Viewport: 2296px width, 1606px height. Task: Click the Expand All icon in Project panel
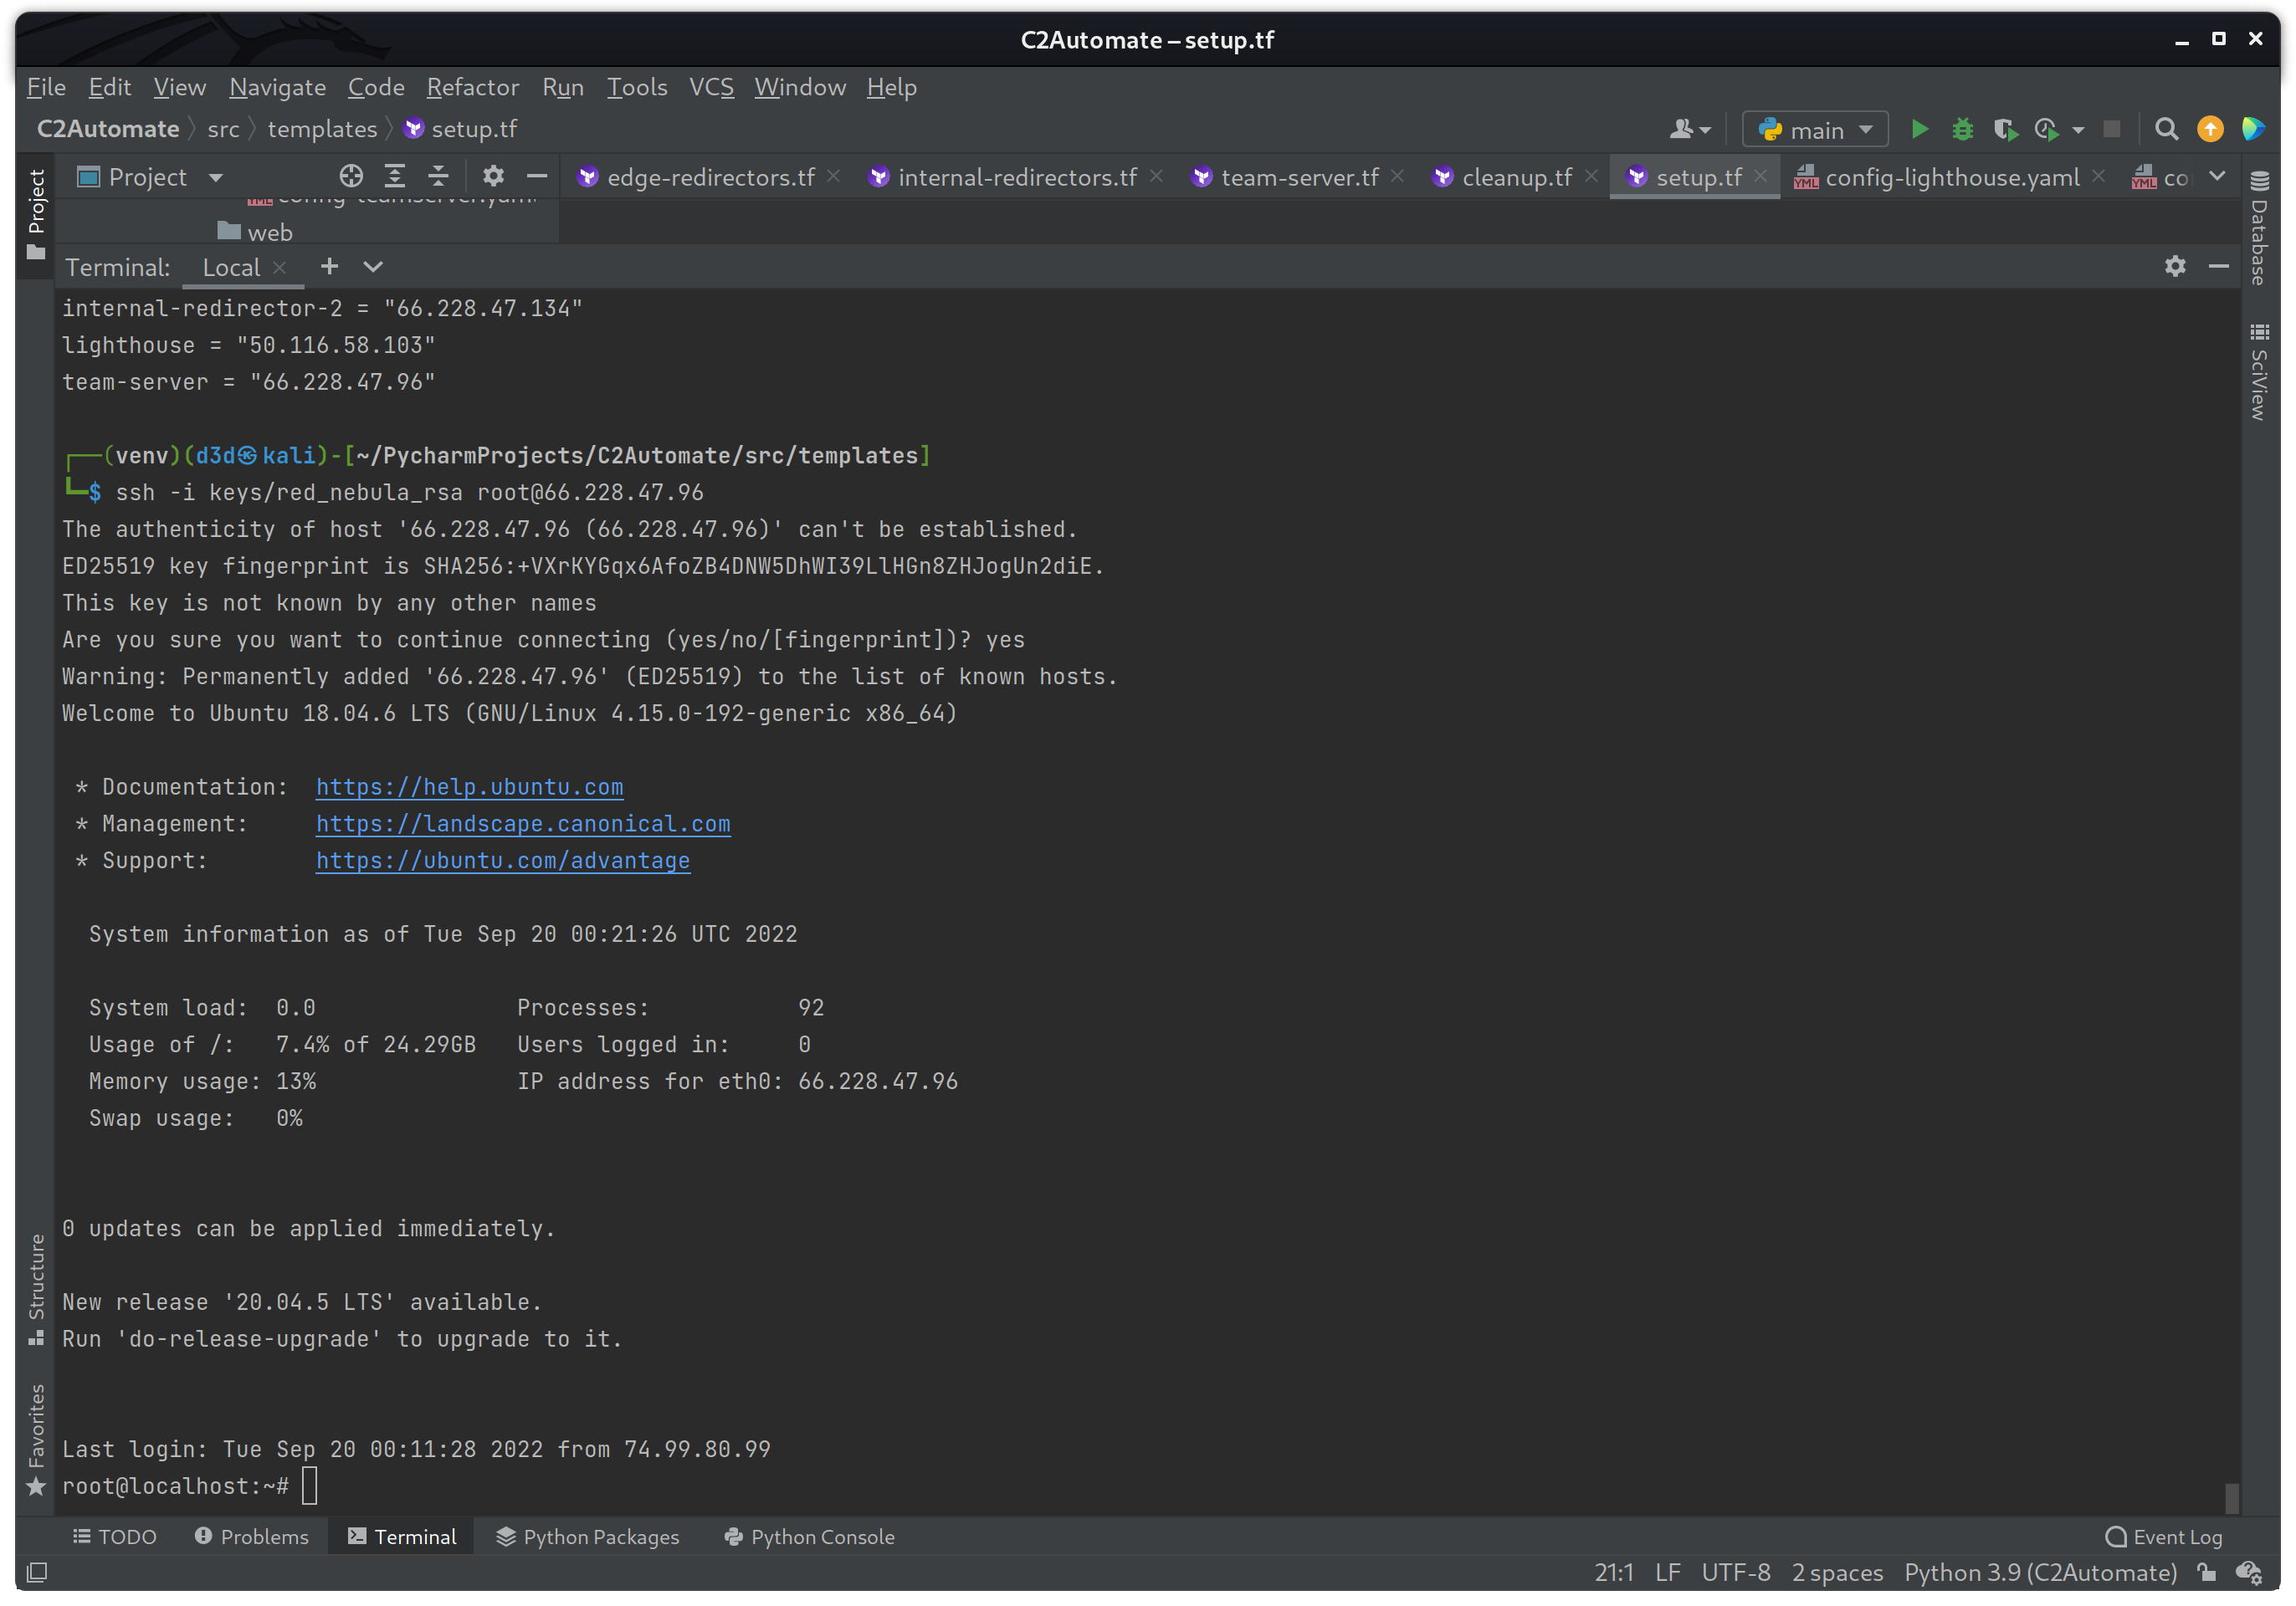[395, 176]
